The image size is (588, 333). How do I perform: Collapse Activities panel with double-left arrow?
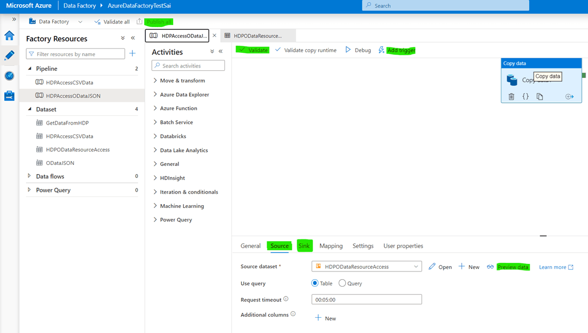[x=220, y=51]
